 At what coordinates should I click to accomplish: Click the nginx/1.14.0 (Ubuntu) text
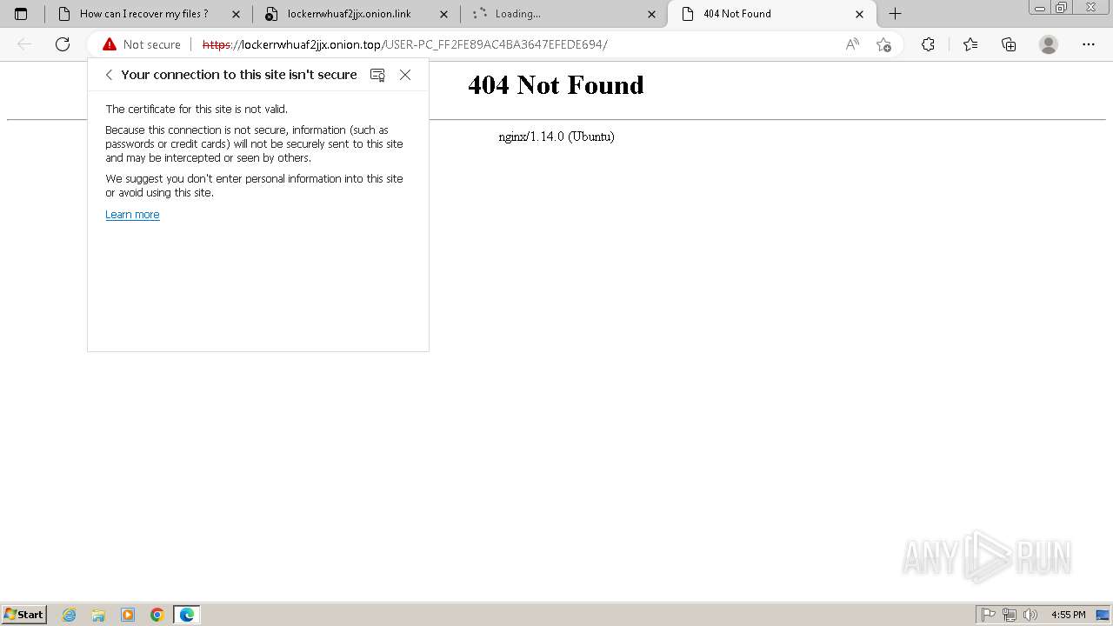(556, 137)
